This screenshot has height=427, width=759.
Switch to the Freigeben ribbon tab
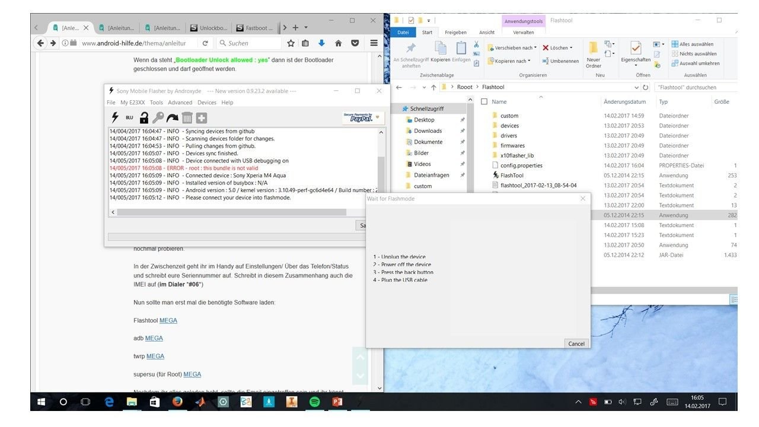[455, 33]
